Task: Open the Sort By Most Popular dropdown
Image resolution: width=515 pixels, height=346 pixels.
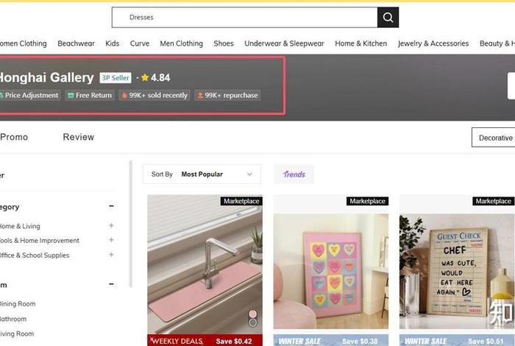Action: [x=202, y=174]
